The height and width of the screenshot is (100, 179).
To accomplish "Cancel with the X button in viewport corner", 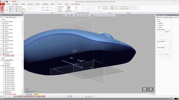I will click(x=151, y=89).
